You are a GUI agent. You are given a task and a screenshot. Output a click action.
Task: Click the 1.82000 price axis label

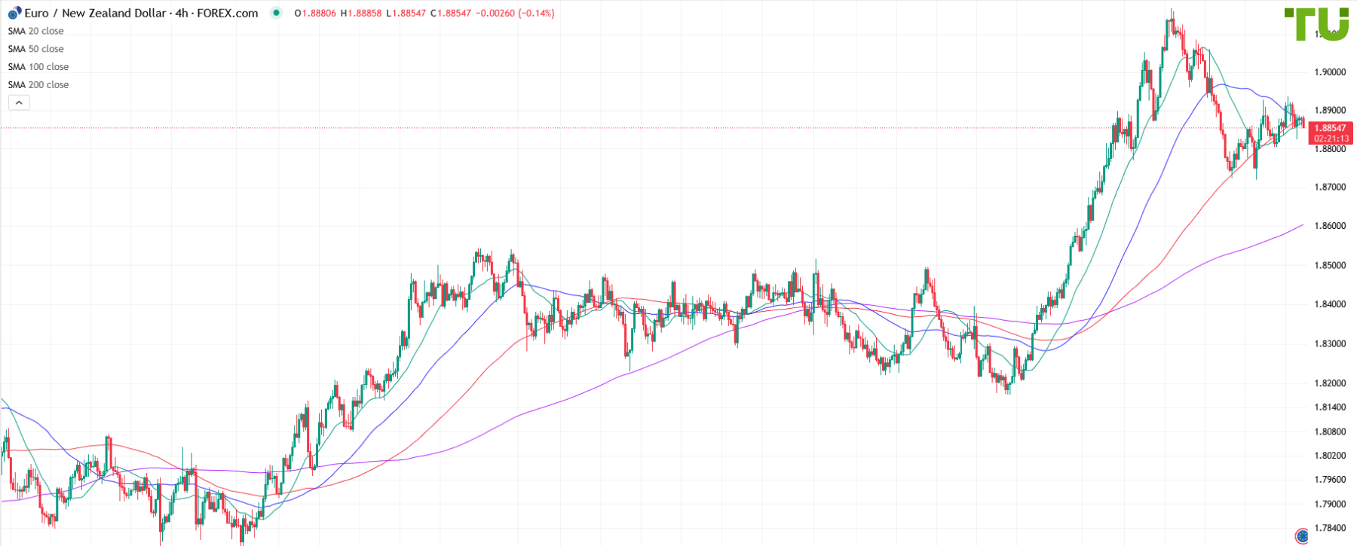click(x=1330, y=383)
